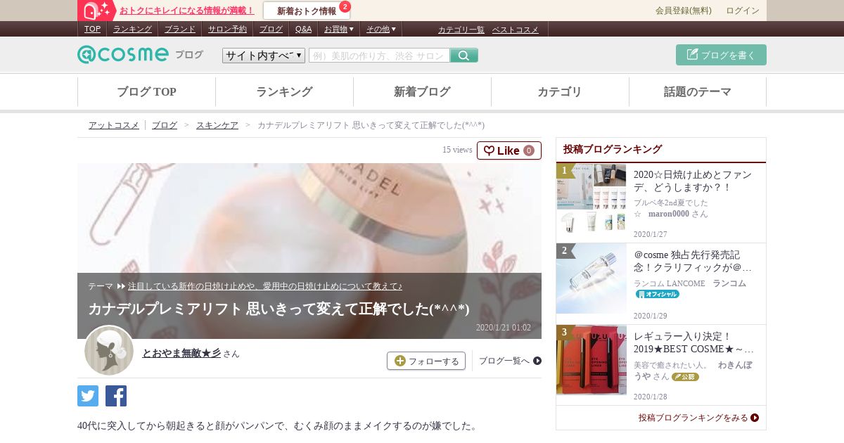Open the ブログ TOP tab
This screenshot has width=844, height=443.
click(x=146, y=91)
